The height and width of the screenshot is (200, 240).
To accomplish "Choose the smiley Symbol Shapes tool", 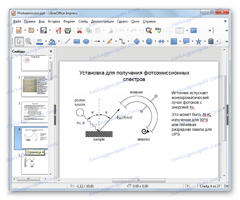I will tap(149, 41).
